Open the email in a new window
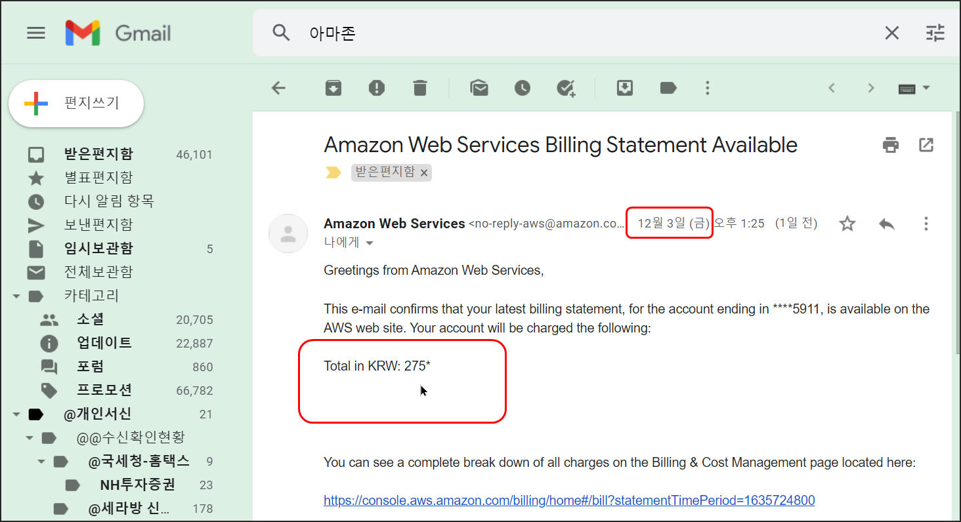Viewport: 961px width, 522px height. tap(926, 145)
